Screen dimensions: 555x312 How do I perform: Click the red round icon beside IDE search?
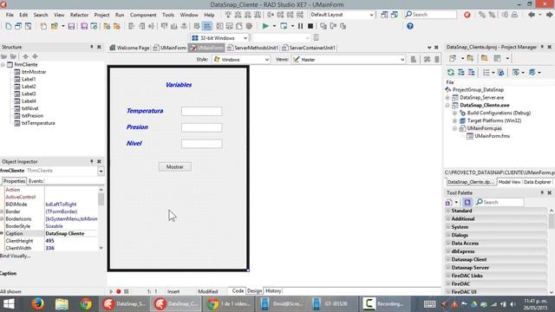467,15
